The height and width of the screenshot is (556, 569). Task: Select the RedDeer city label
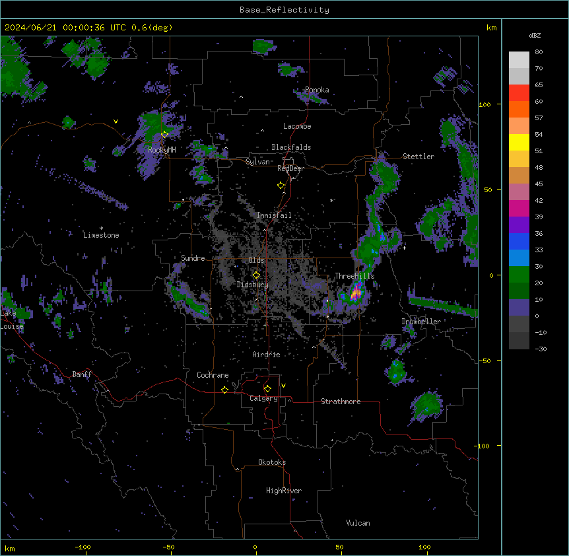(x=291, y=168)
